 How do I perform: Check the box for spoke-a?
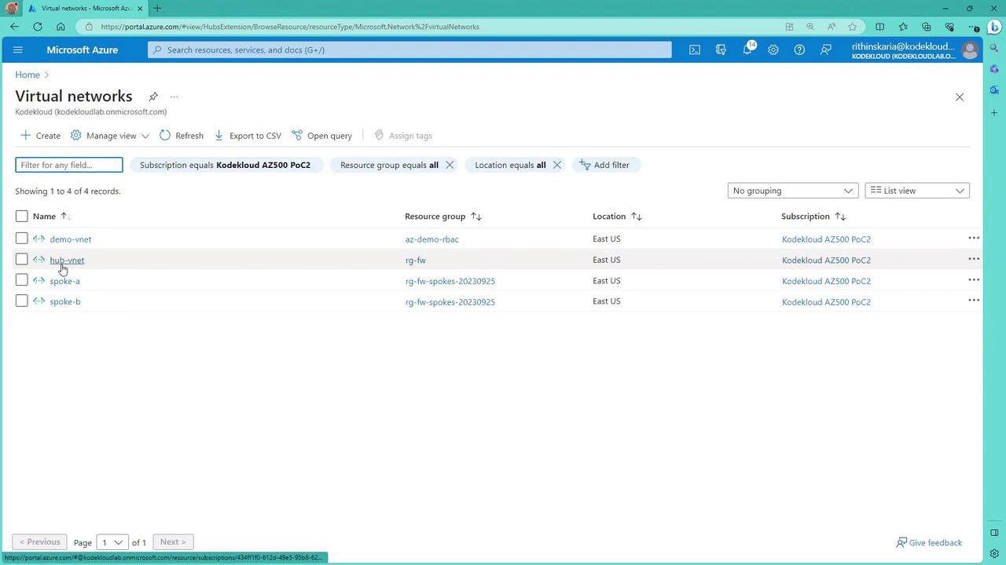21,280
